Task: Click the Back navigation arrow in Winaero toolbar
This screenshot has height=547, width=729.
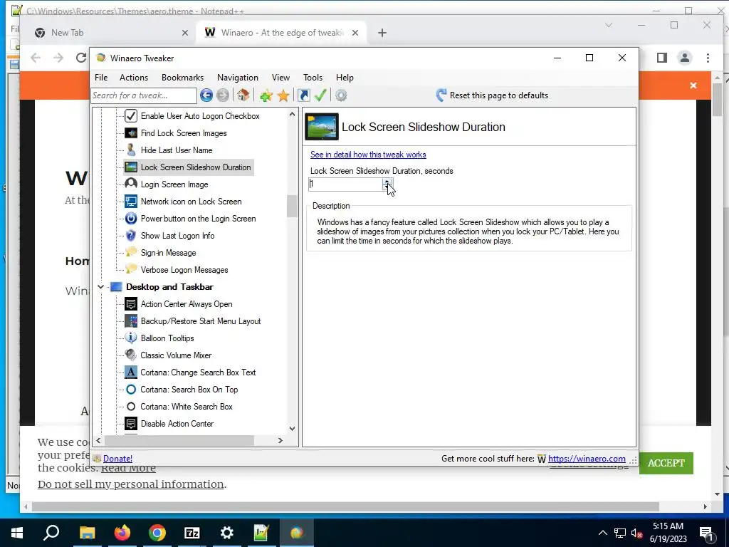Action: (206, 95)
